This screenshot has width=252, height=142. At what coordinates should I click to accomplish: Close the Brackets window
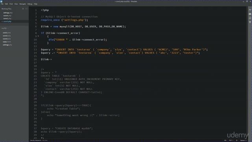point(250,1)
